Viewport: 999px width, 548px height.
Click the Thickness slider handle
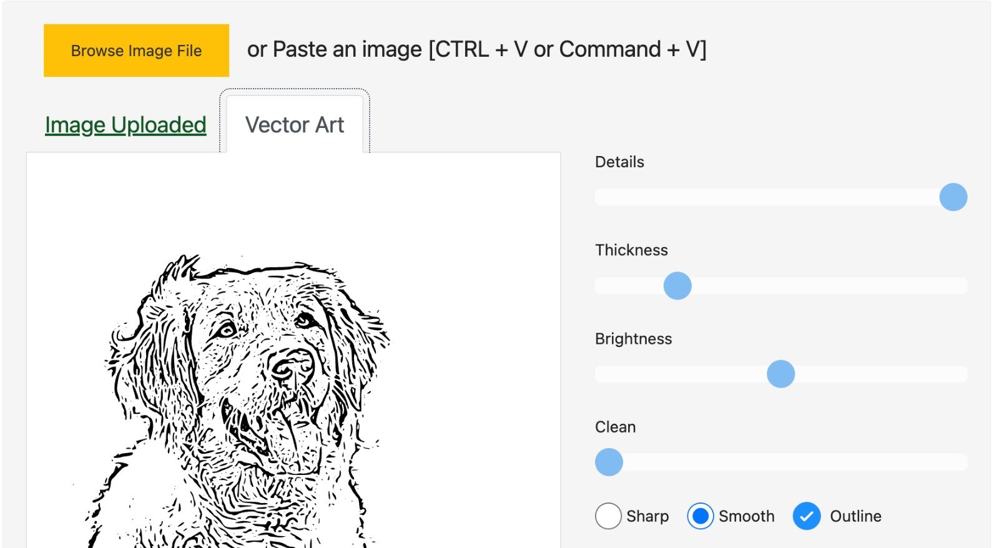point(677,286)
